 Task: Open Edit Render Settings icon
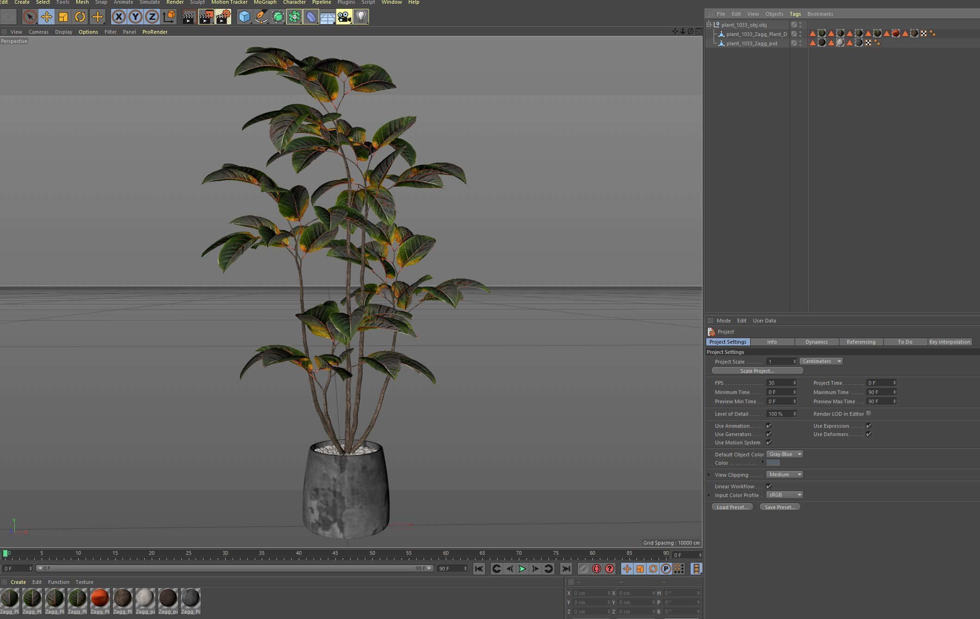(x=223, y=17)
